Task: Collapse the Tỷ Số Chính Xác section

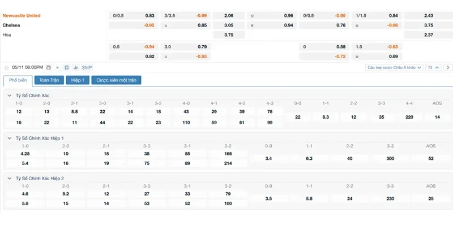Action: tap(10, 95)
